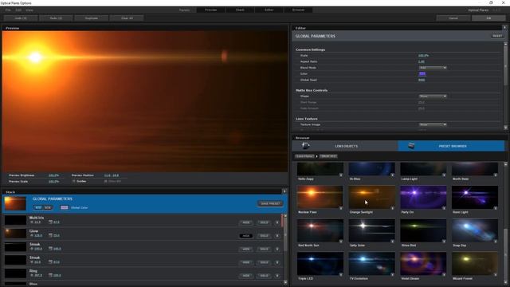Open the Hi Blue preset menu arrow

[x=392, y=175]
